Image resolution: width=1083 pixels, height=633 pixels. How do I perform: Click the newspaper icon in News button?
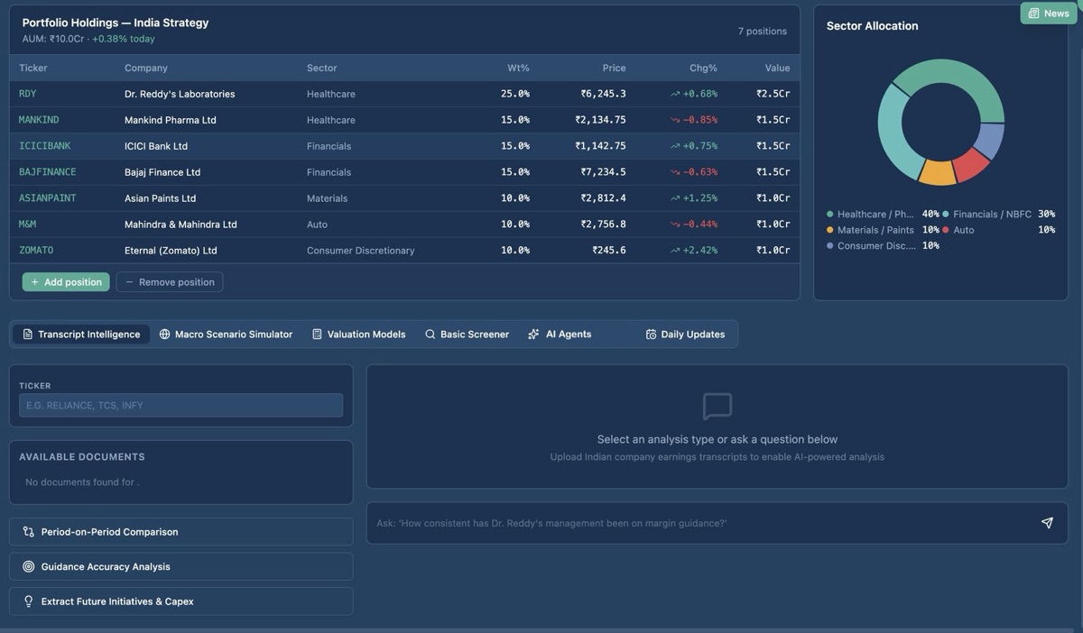tap(1033, 14)
